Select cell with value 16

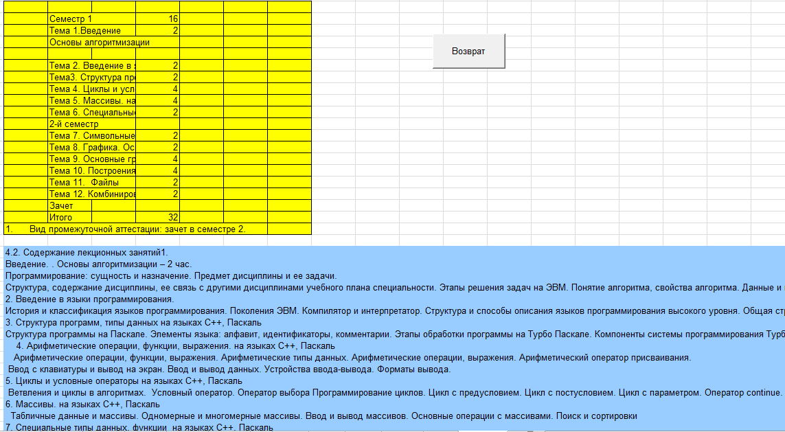157,19
